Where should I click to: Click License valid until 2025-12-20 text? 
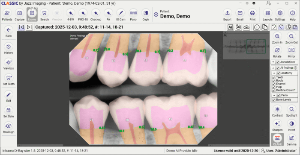coord(236,151)
